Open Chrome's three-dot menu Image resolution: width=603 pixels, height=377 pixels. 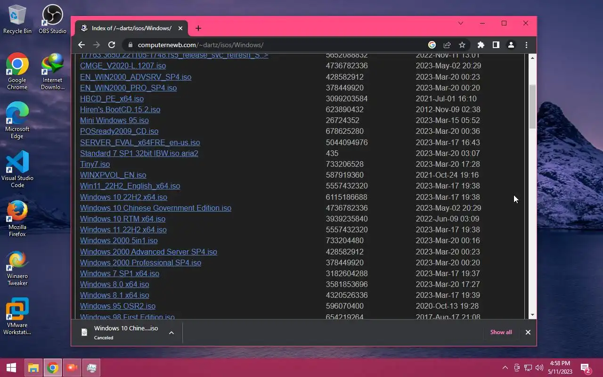[x=526, y=45]
